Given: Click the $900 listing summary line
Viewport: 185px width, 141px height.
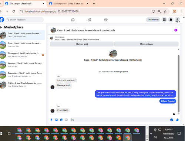Looking at the screenshot, I should (x=77, y=39).
